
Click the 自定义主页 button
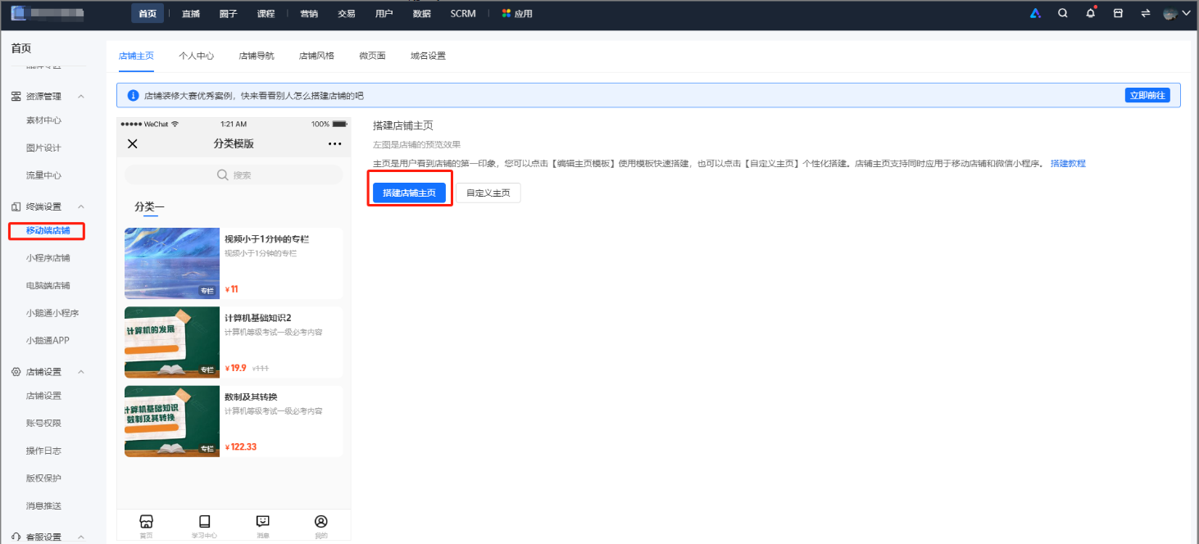click(x=488, y=193)
